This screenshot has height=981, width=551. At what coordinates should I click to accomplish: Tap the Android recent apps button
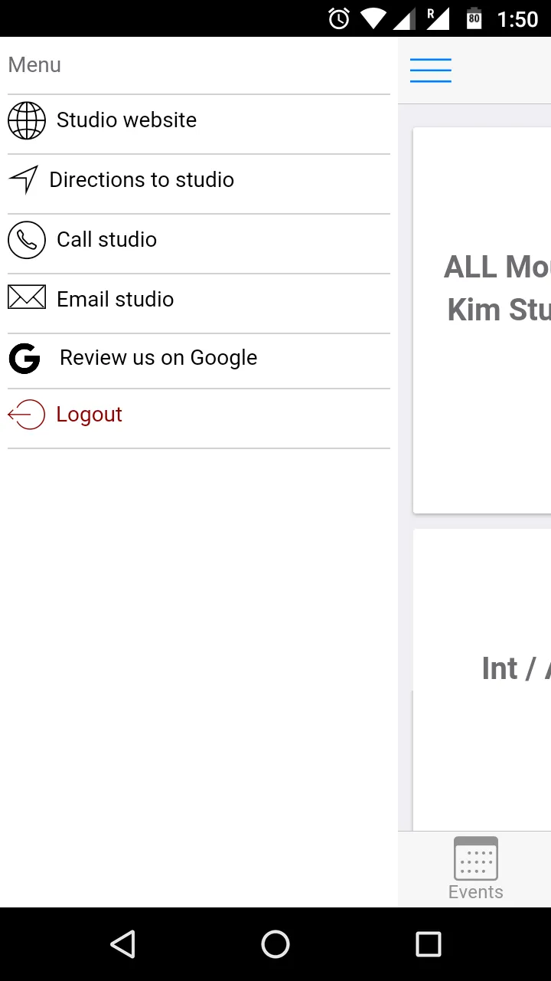(429, 944)
